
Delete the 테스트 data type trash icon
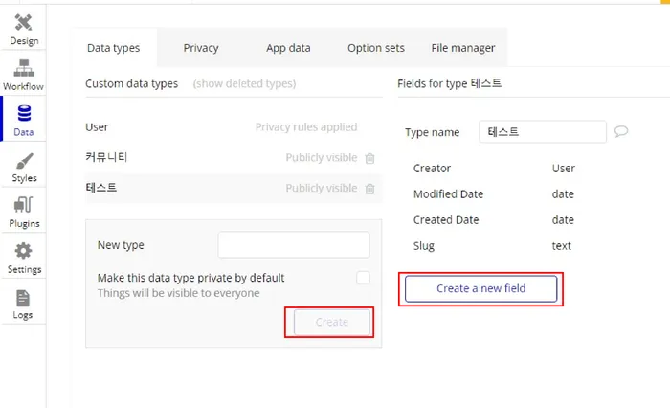tap(369, 189)
